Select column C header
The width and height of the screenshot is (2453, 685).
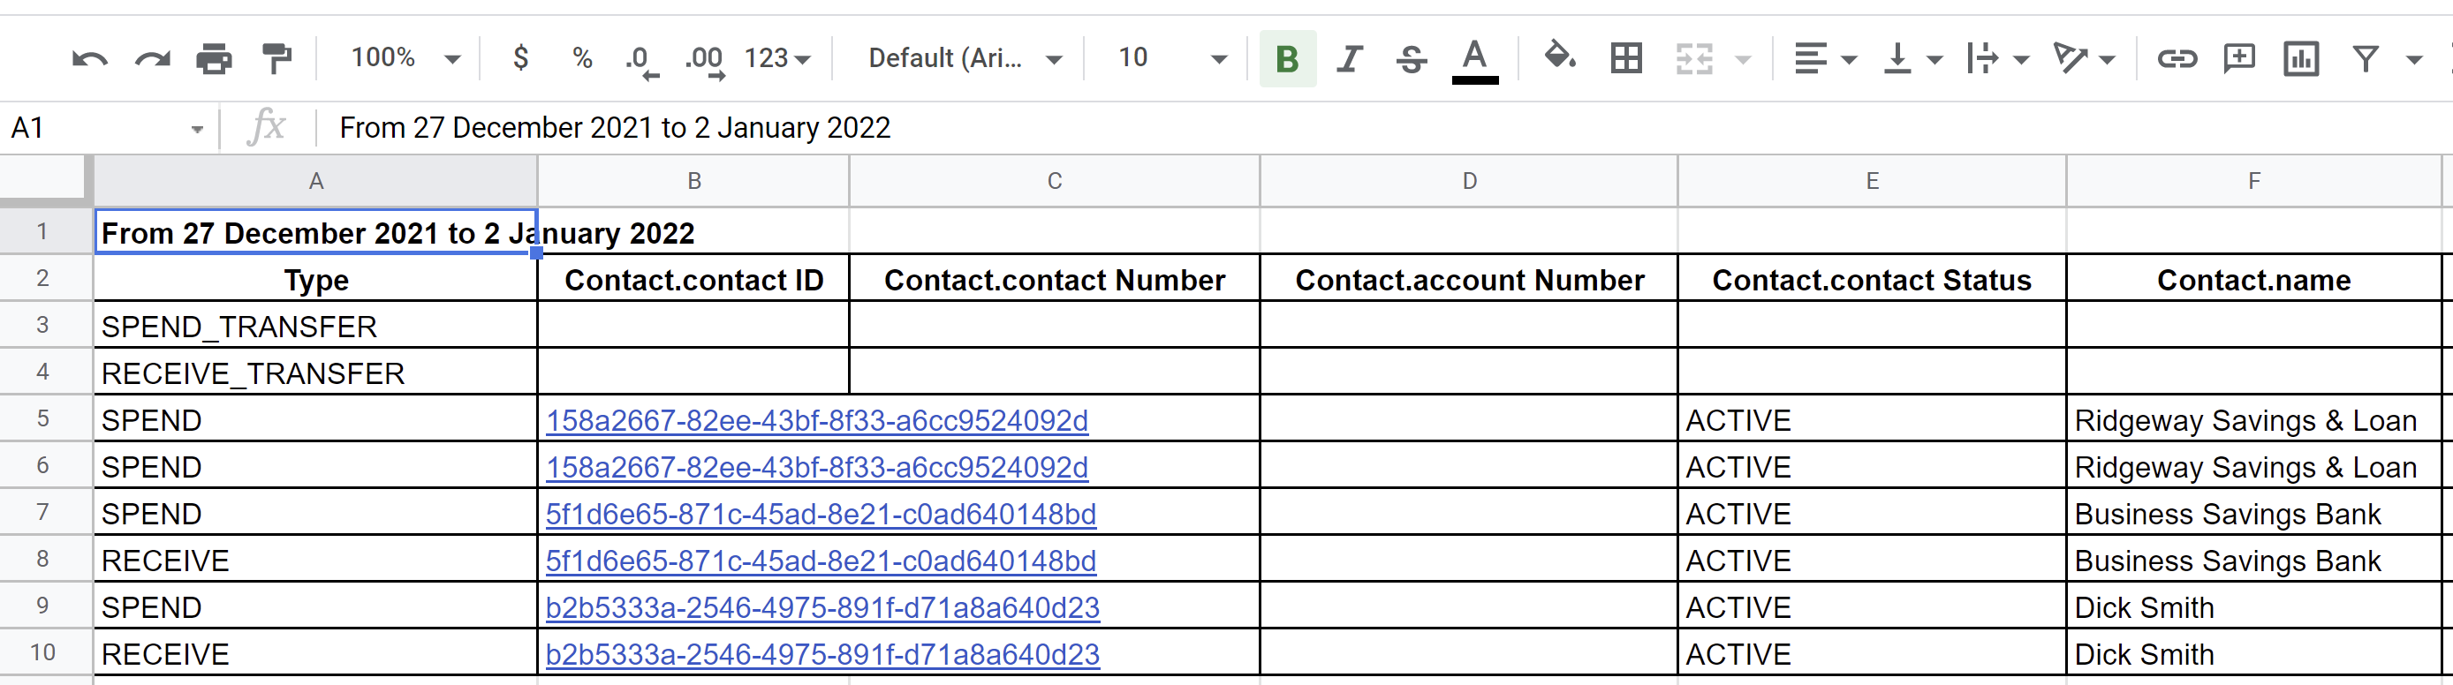coord(1054,181)
